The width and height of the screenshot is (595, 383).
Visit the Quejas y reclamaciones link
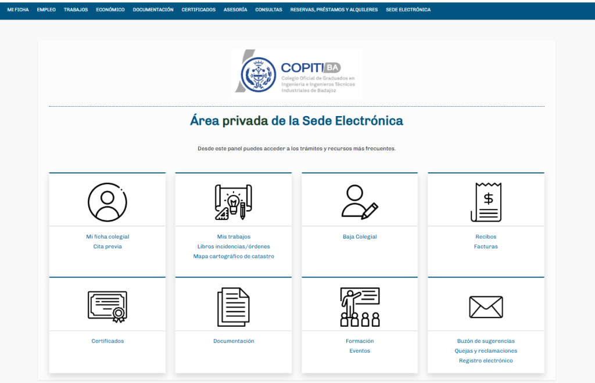point(486,351)
